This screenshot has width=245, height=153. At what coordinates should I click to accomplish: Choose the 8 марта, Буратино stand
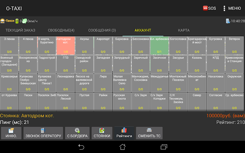point(47,45)
